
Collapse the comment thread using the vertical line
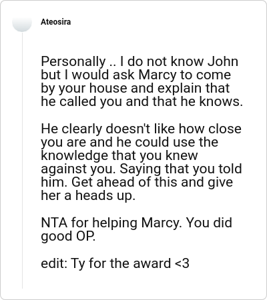tap(22, 161)
